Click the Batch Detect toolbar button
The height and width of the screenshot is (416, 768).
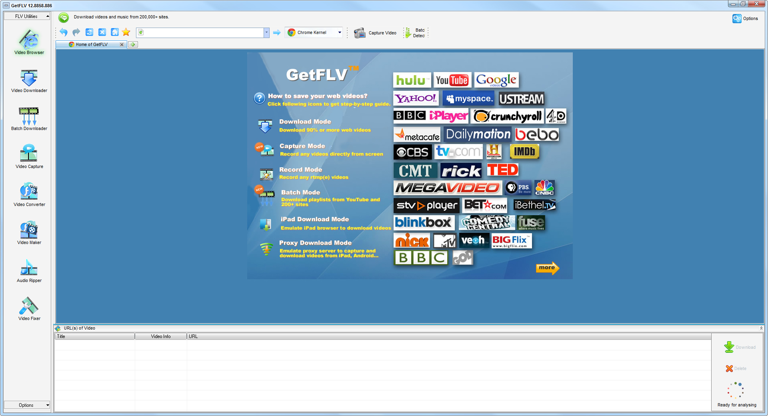[415, 33]
